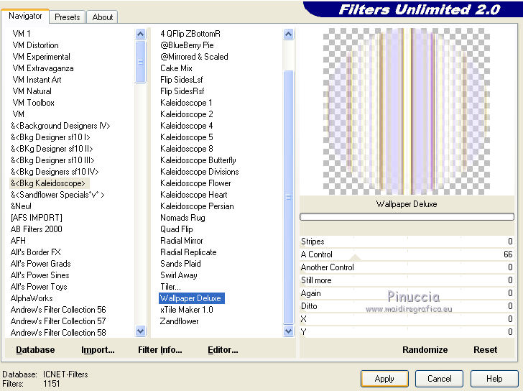This screenshot has width=523, height=391.
Task: Click the empty progress bar under preview
Action: tap(407, 217)
